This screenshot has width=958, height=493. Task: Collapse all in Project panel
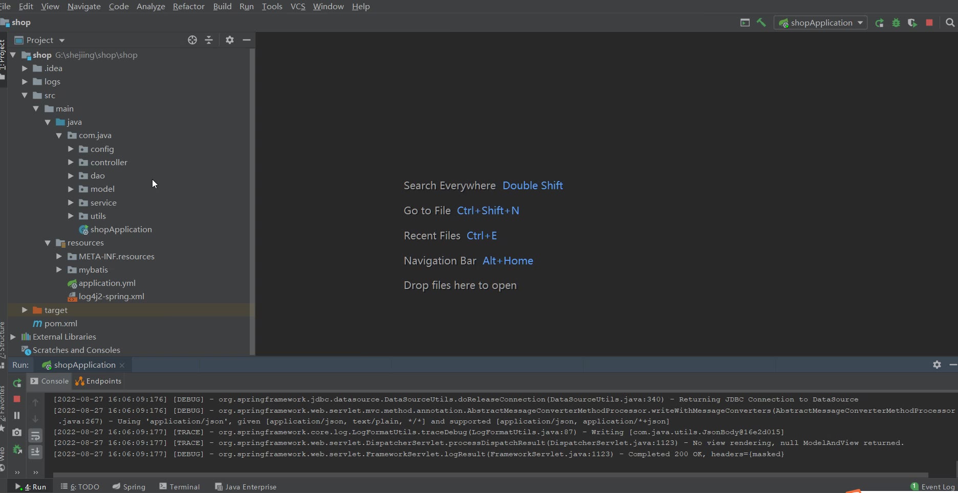tap(209, 40)
